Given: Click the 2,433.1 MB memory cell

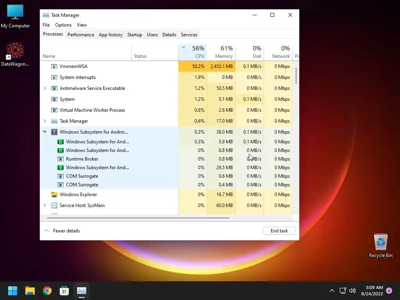Looking at the screenshot, I should pyautogui.click(x=221, y=66).
